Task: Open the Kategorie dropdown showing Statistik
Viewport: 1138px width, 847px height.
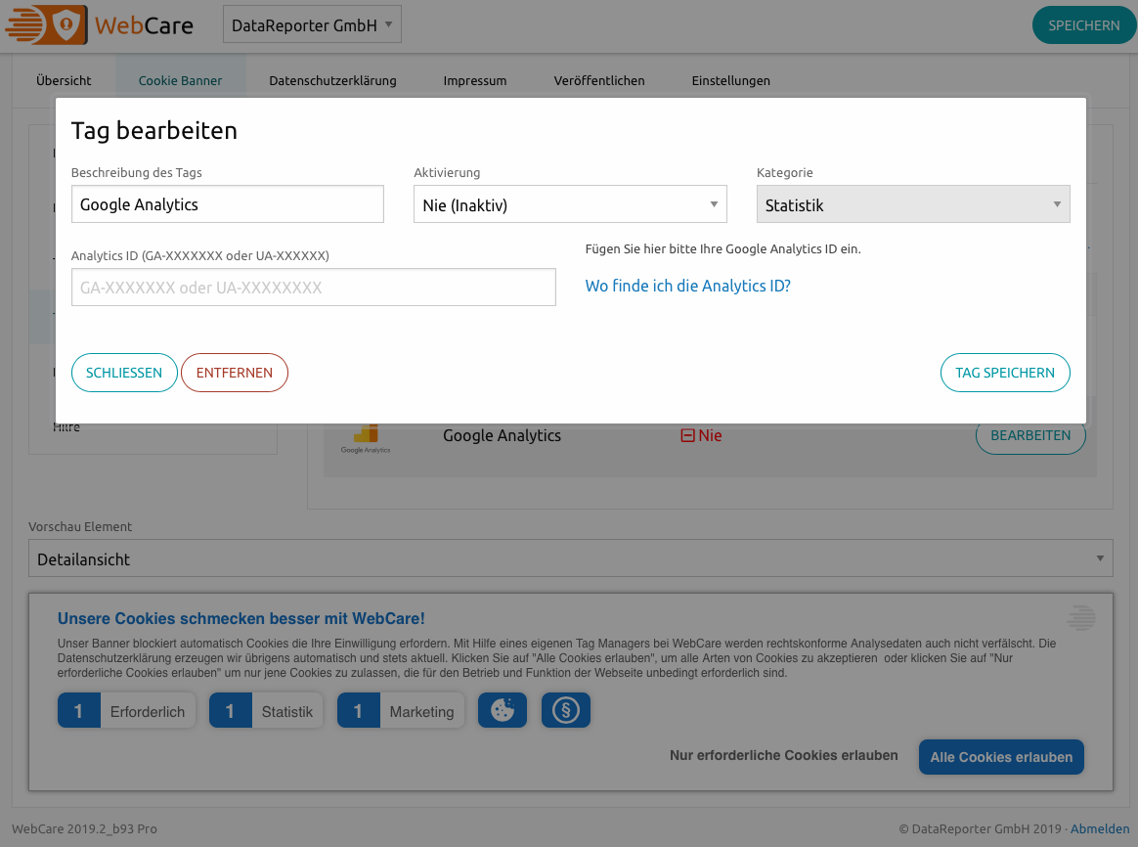Action: [912, 203]
